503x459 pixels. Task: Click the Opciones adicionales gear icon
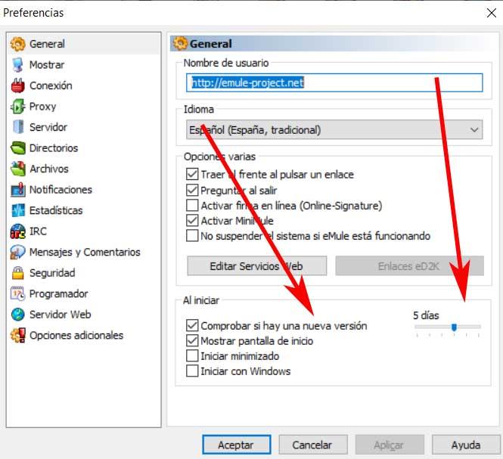point(17,335)
